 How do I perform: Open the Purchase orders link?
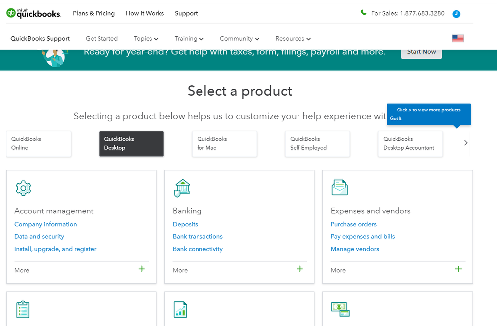[x=353, y=224]
